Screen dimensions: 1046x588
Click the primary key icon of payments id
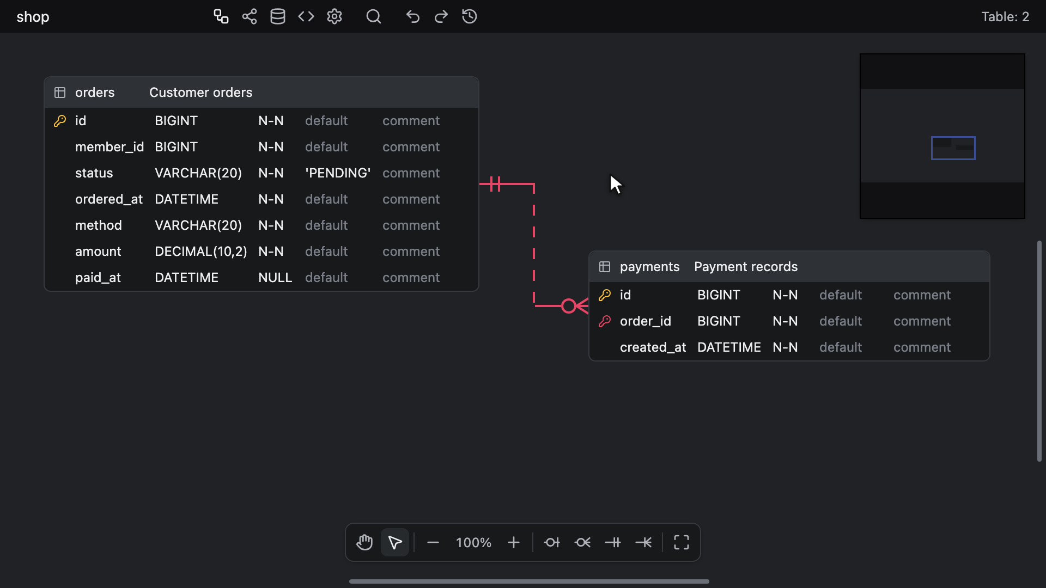(605, 295)
